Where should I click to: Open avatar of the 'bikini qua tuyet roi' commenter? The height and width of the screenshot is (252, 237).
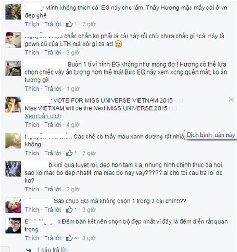pos(13,169)
